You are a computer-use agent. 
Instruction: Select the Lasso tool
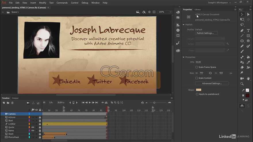(242, 25)
